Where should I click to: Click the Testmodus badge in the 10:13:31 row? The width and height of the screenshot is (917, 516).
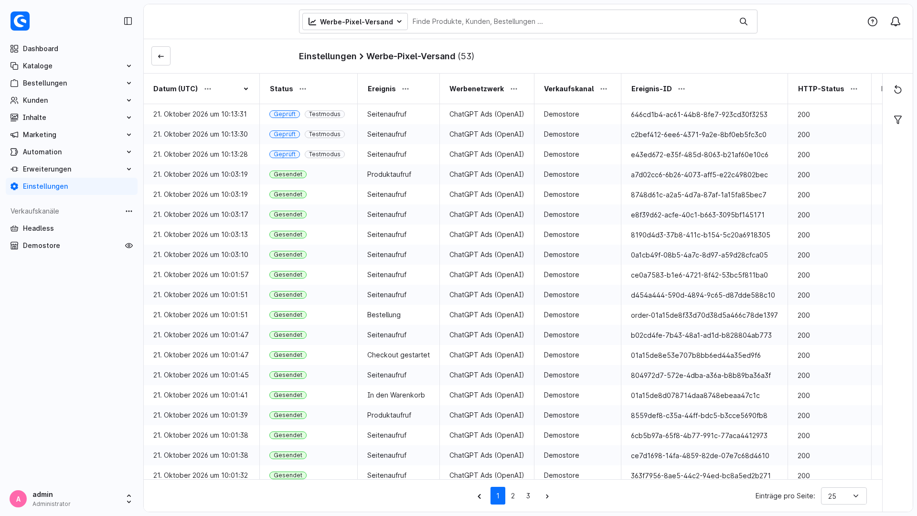coord(325,114)
